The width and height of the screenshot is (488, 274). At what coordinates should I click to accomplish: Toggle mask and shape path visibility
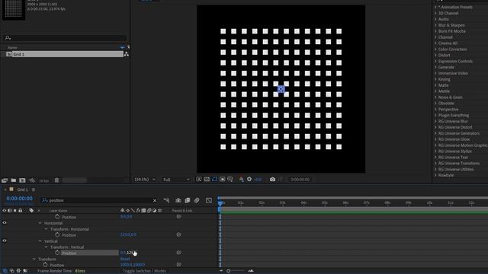214,180
